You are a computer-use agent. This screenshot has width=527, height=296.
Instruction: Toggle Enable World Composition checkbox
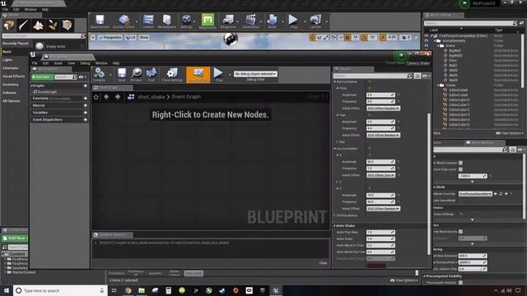pyautogui.click(x=460, y=163)
